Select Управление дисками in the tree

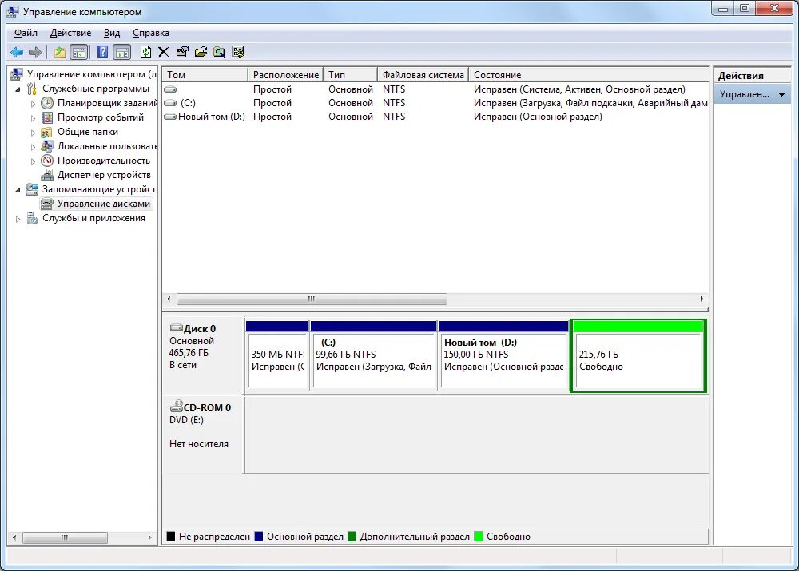tap(103, 203)
